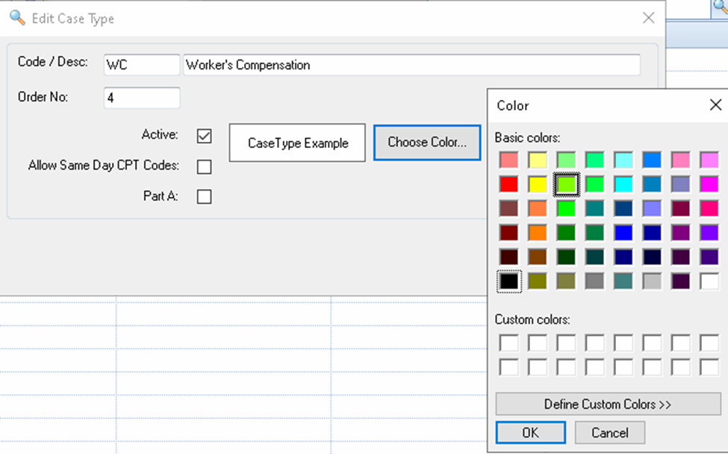Screen dimensions: 728x454
Task: Click the first empty custom color slot
Action: tap(508, 342)
